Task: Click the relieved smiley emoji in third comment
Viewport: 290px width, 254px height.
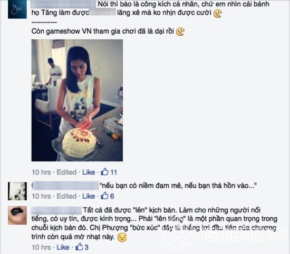Action: coord(122,237)
